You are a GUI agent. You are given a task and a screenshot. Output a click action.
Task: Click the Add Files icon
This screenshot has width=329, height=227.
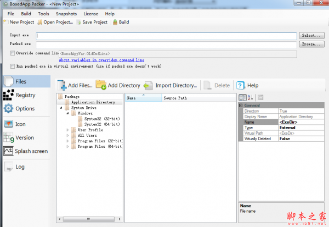[61, 85]
